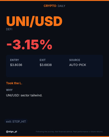The height and width of the screenshot is (137, 109).
Task: Click the $3.8036 entry price
Action: tap(16, 65)
